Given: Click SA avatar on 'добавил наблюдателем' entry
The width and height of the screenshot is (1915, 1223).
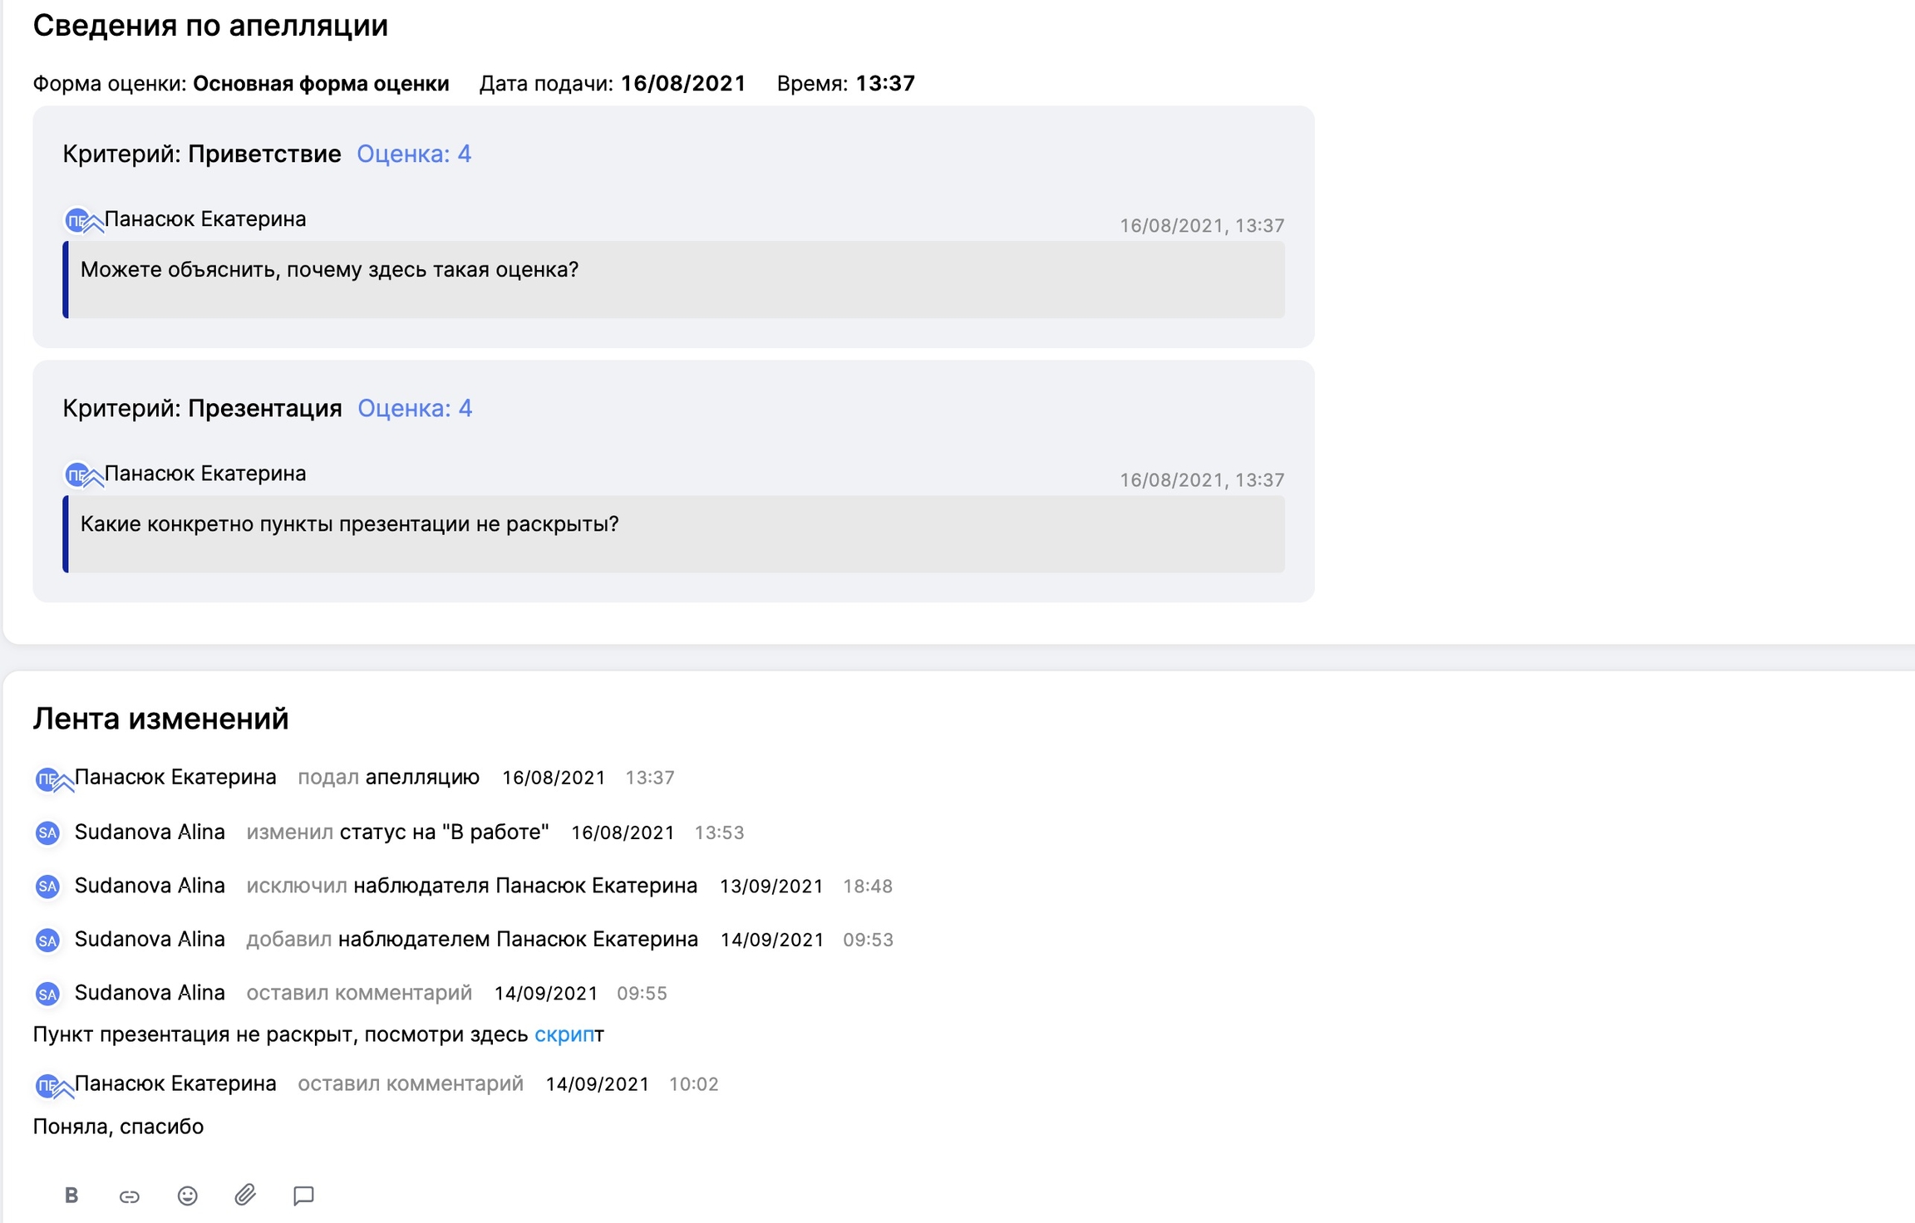Looking at the screenshot, I should [47, 940].
